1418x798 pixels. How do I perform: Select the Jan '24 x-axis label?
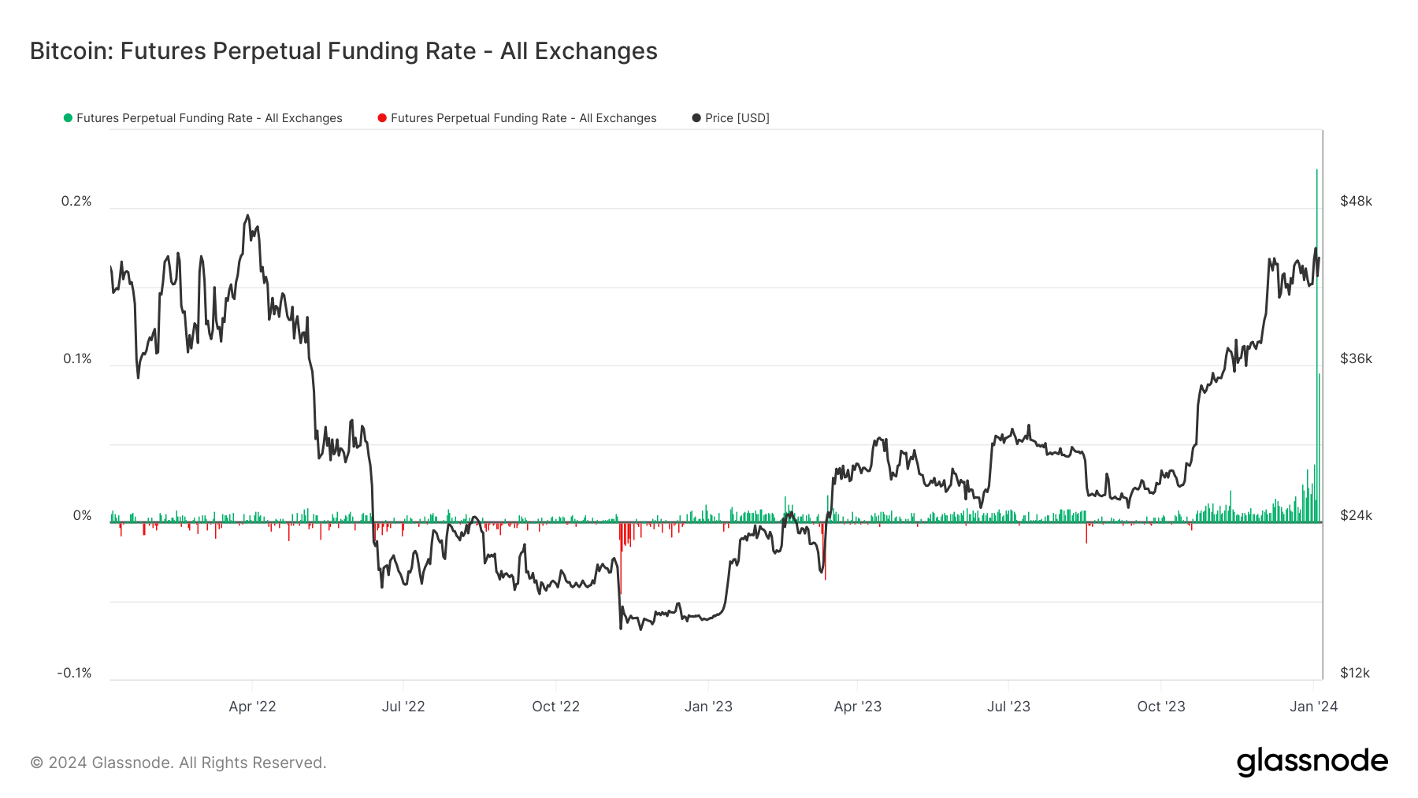click(x=1313, y=707)
